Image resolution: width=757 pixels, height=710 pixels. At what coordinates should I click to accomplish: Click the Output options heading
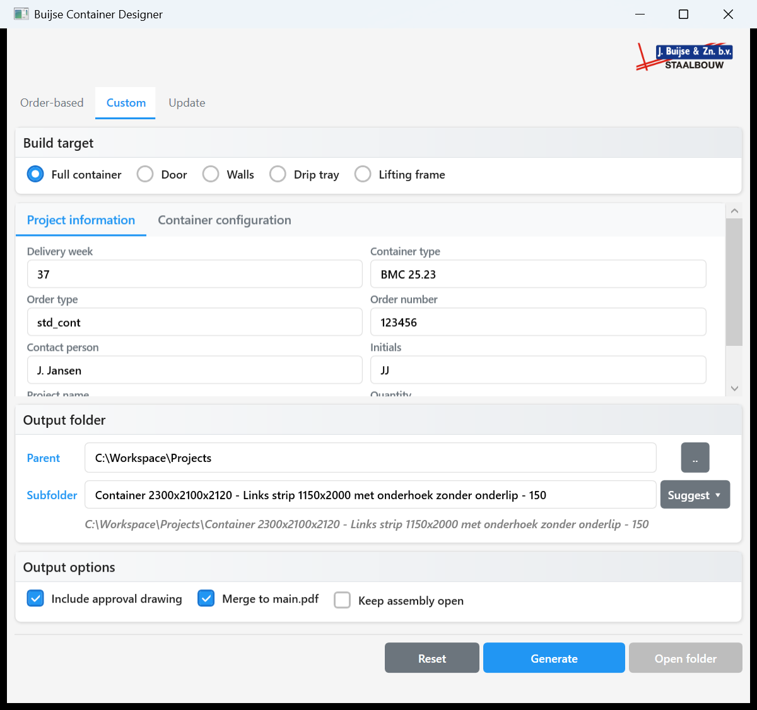pos(69,567)
